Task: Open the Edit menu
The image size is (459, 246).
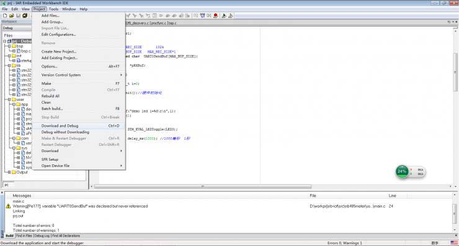Action: coord(15,9)
